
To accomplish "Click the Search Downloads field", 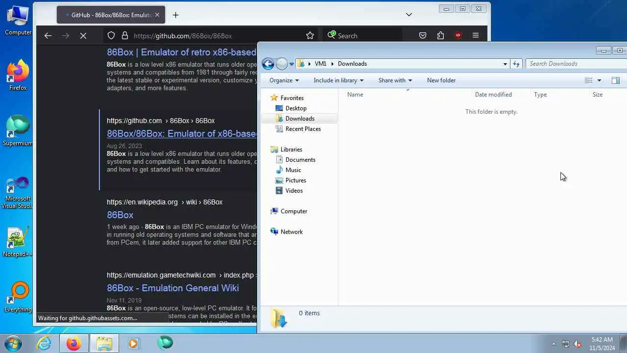I will (x=576, y=64).
